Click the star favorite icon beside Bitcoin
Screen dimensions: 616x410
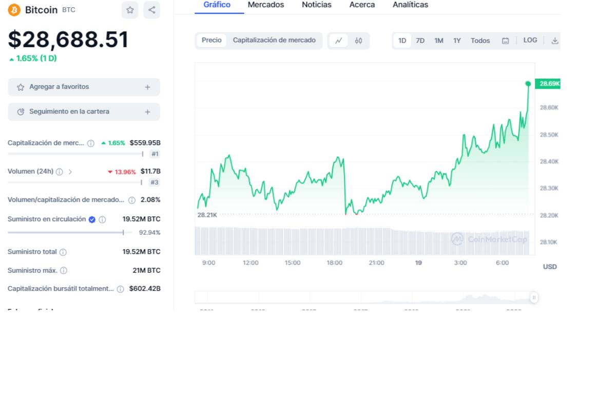(x=130, y=10)
